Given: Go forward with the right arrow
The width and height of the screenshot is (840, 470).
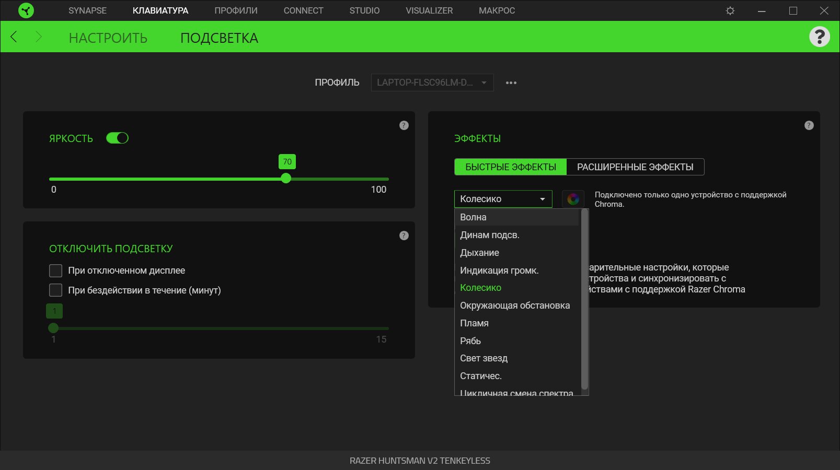Looking at the screenshot, I should click(x=38, y=37).
